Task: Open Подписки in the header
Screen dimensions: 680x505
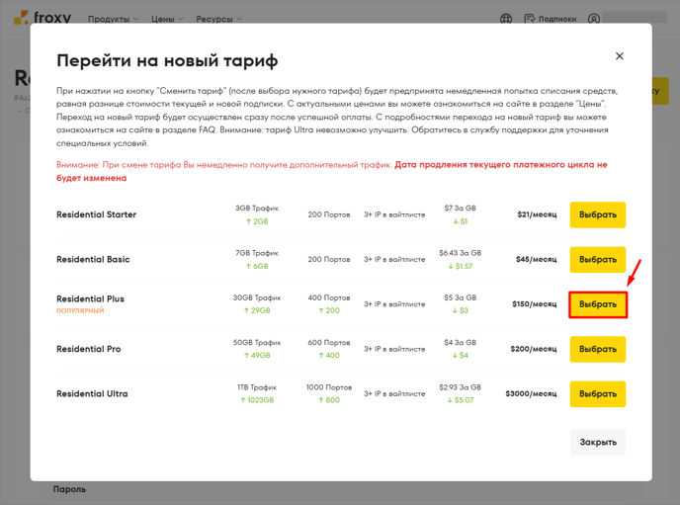Action: pos(551,19)
